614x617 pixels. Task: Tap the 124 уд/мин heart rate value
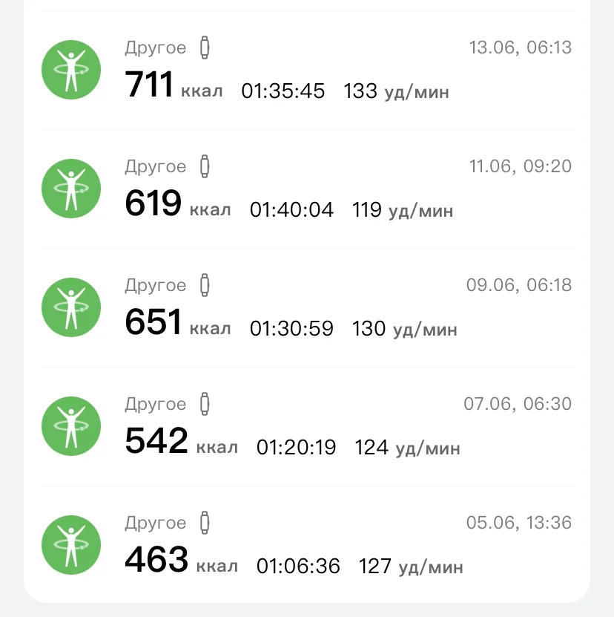click(x=407, y=448)
